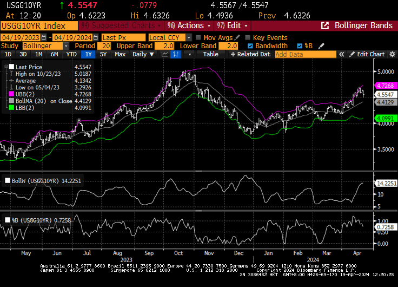Viewport: 398px width, 287px height.
Task: Toggle the %B (USGG10YR) legend box
Action: coord(8,220)
